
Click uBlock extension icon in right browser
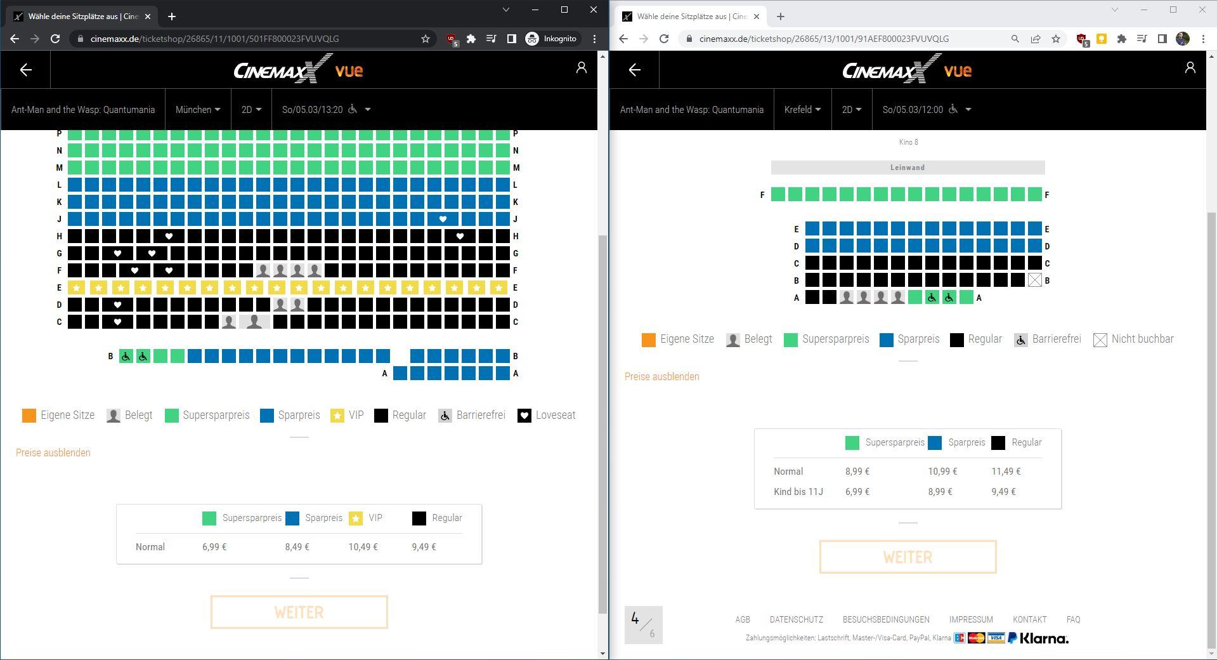pos(1082,39)
